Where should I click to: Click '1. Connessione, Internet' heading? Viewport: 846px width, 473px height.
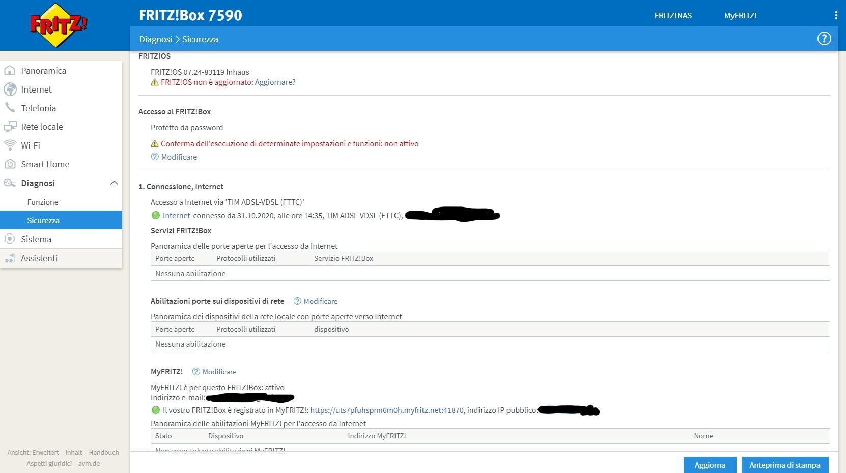pyautogui.click(x=181, y=187)
